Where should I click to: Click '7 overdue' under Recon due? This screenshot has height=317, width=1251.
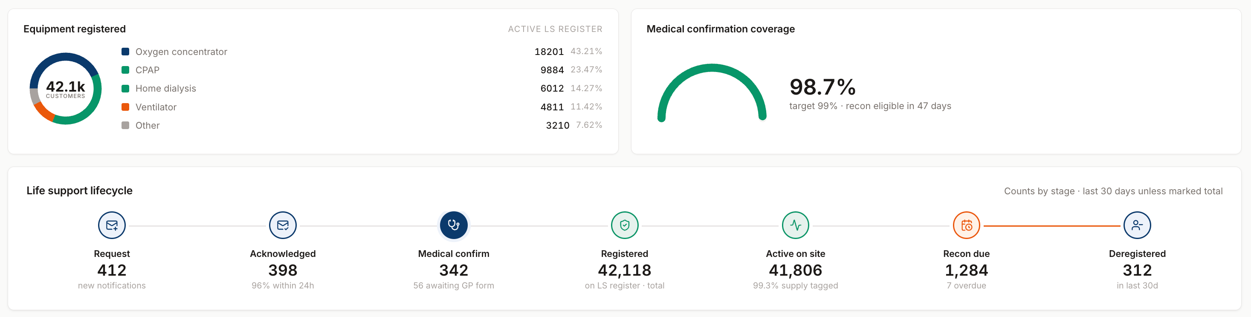pyautogui.click(x=967, y=286)
